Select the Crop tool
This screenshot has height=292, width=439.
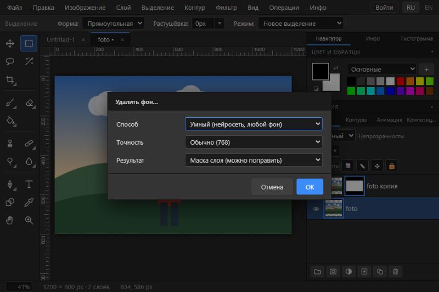[x=10, y=80]
